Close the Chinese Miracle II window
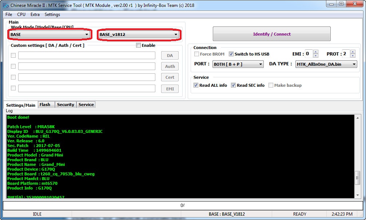 pyautogui.click(x=355, y=4)
